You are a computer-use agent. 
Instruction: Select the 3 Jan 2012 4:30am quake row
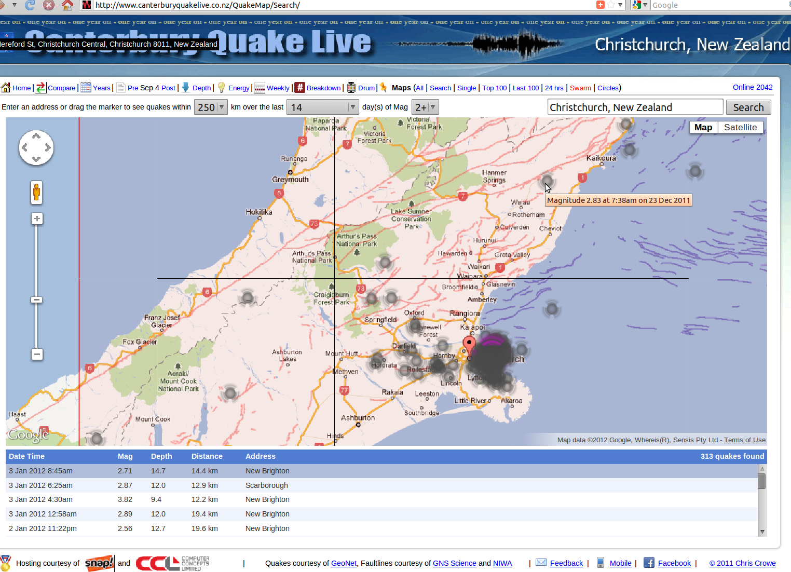(381, 499)
